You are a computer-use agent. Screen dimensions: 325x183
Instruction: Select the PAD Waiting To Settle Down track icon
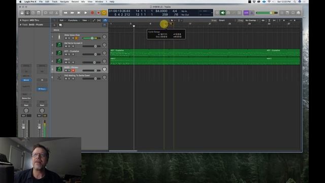(59, 77)
